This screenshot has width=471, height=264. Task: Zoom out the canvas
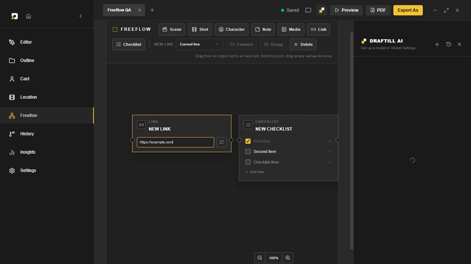260,258
